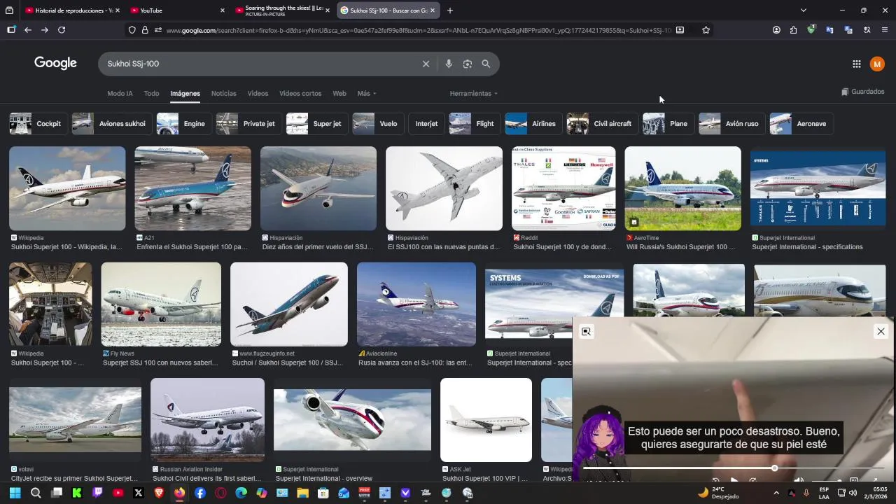Image resolution: width=896 pixels, height=504 pixels.
Task: Open the Google account avatar menu
Action: click(877, 64)
